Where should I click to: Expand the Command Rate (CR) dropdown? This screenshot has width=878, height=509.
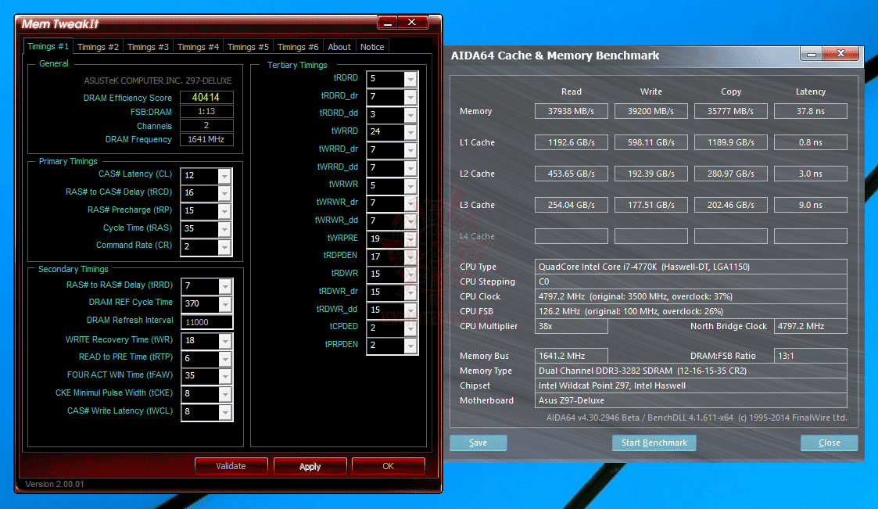click(224, 247)
